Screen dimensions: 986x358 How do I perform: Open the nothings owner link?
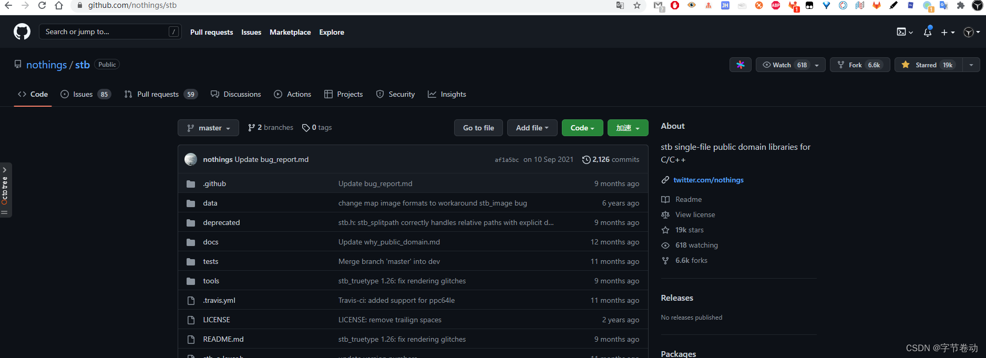tap(46, 65)
